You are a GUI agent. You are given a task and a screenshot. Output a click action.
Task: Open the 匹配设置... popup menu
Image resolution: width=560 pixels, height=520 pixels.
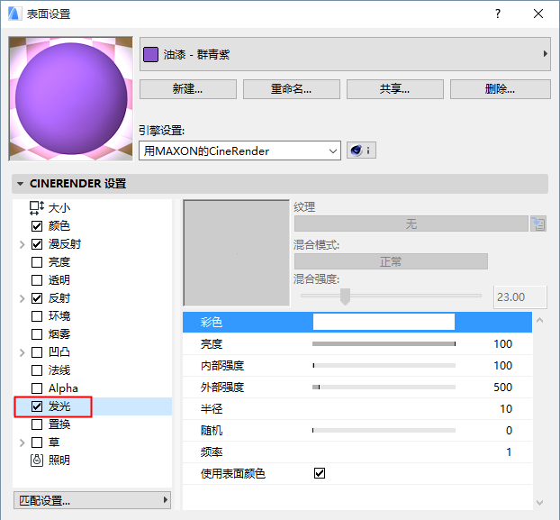pyautogui.click(x=92, y=500)
